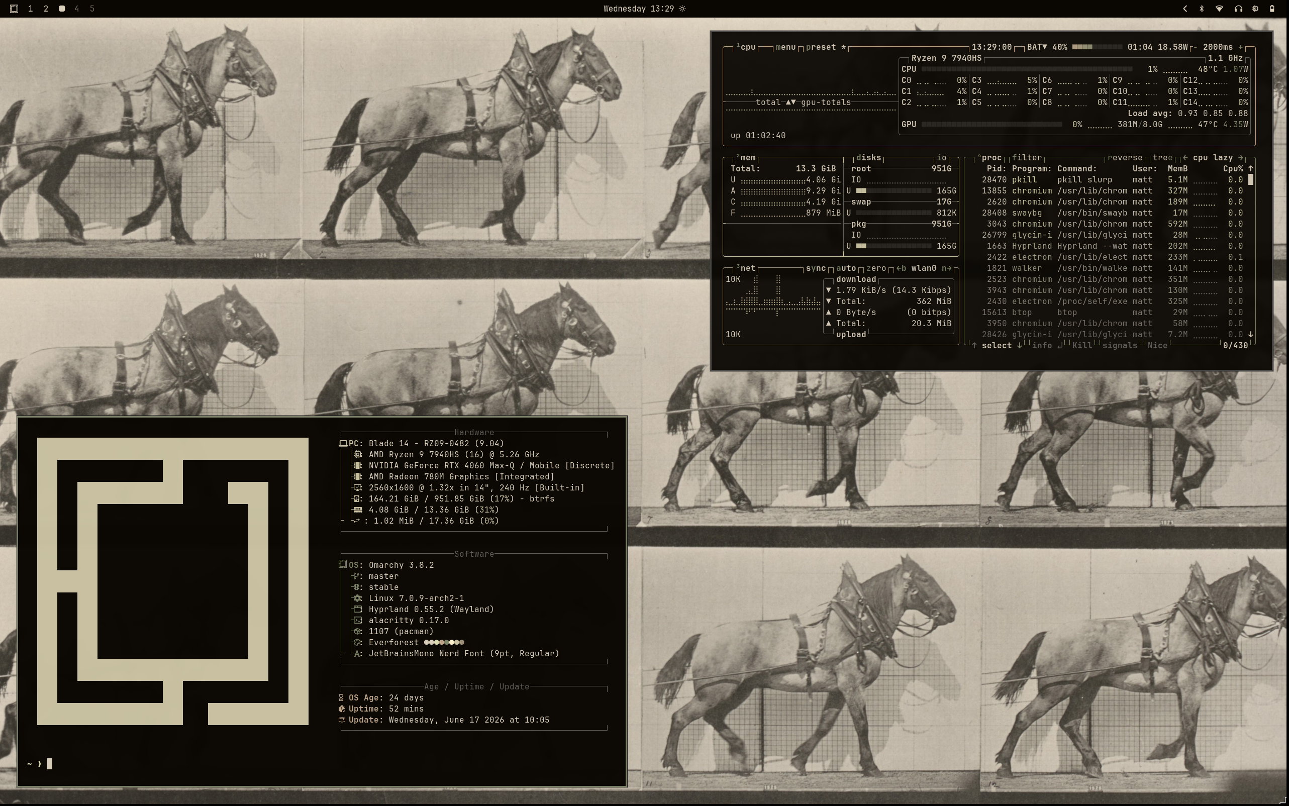Toggle the mem box label in btop
Screen dimensions: 1289x806
[x=746, y=158]
